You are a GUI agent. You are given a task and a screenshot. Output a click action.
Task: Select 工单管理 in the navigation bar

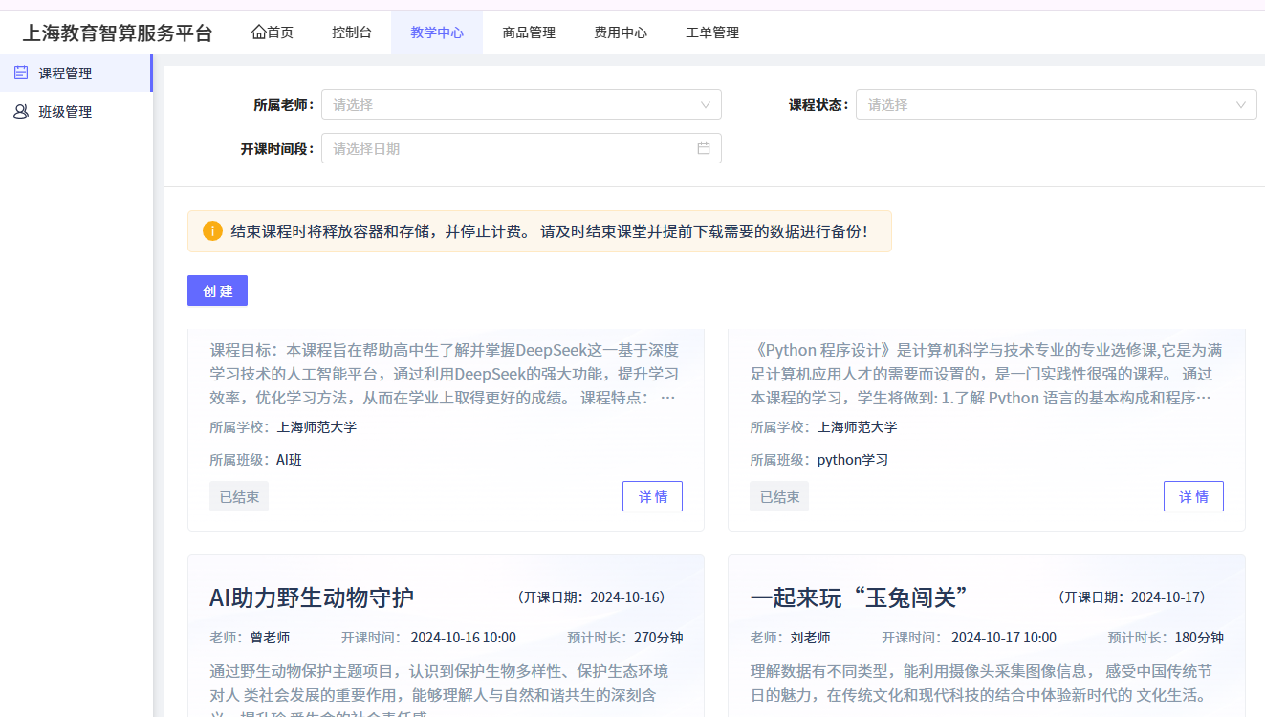tap(712, 33)
